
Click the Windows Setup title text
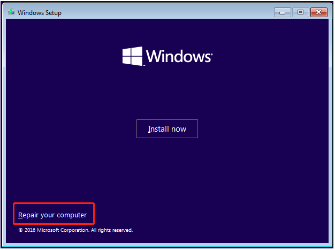[39, 12]
